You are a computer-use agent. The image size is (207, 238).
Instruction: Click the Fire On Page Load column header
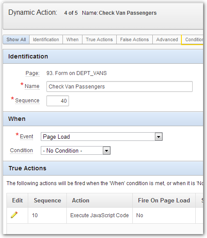pos(164,201)
